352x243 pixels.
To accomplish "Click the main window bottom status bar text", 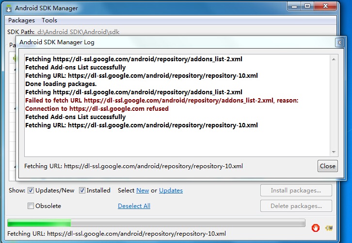I will pyautogui.click(x=116, y=234).
